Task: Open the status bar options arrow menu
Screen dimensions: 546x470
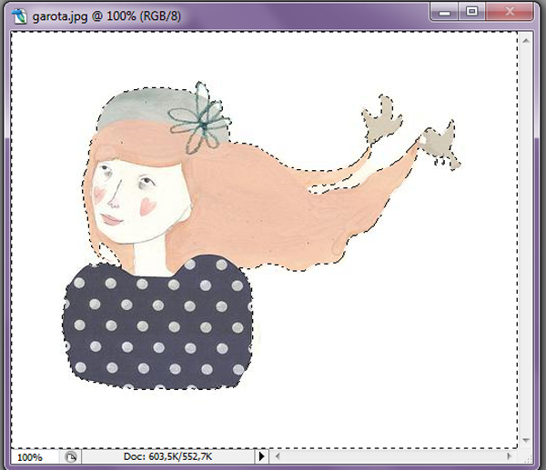Action: click(x=263, y=456)
